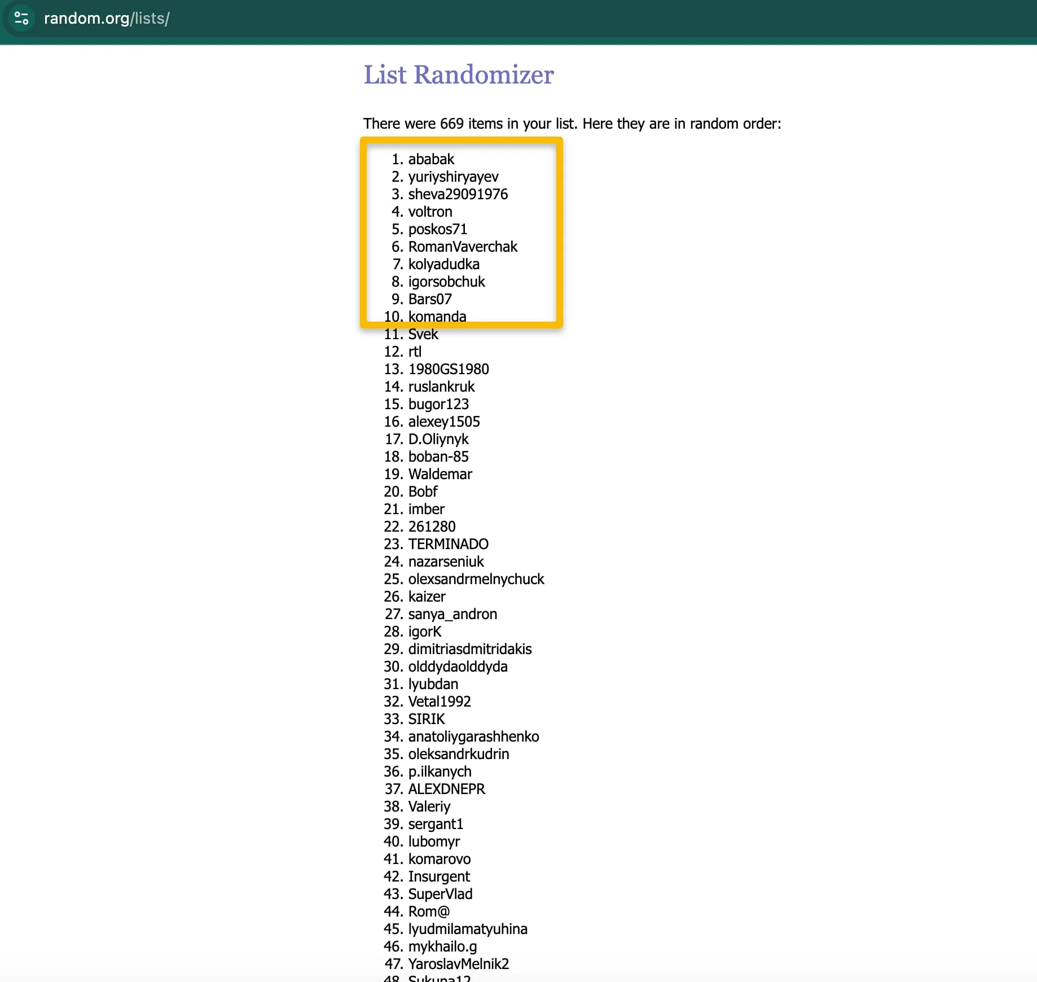Select the entry anatoliygarashhenko
Image resolution: width=1037 pixels, height=982 pixels.
(473, 737)
